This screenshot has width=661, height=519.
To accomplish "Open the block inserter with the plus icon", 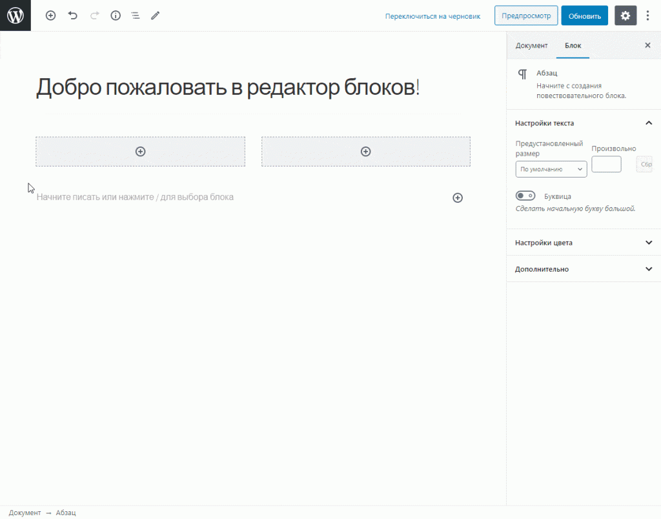I will [x=50, y=15].
